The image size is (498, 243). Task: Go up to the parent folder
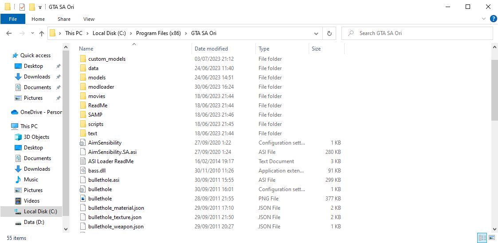(x=41, y=33)
